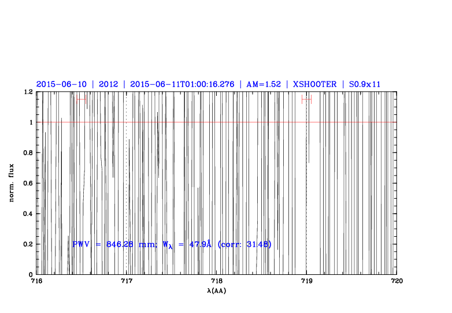Click the λ(AA) x-axis label
Viewport: 452px width, 313px height.
pyautogui.click(x=217, y=290)
